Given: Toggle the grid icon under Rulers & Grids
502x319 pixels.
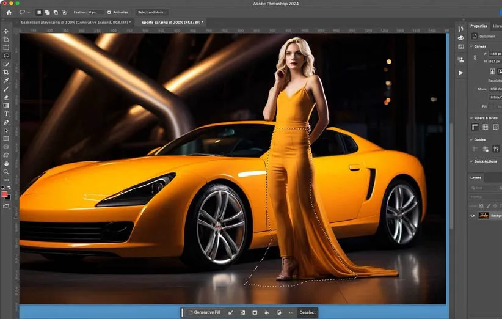Looking at the screenshot, I should coord(486,127).
